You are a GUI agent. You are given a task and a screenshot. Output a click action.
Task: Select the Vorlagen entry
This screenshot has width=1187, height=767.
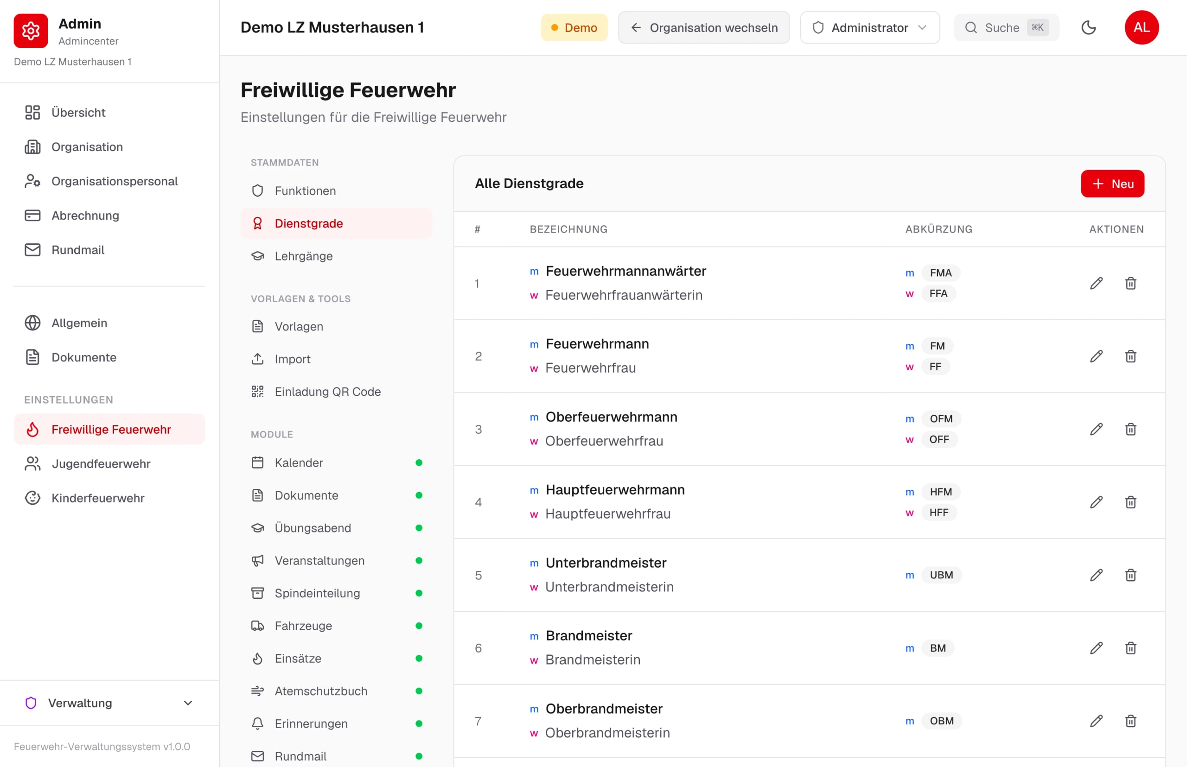[336, 326]
